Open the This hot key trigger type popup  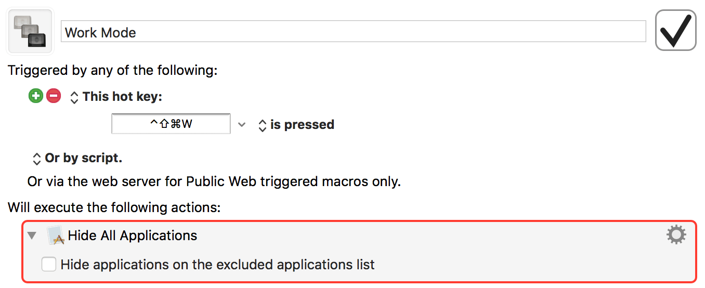point(74,97)
